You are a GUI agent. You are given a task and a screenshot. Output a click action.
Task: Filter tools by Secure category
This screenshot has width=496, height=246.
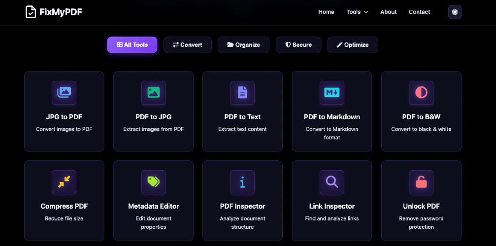[298, 45]
